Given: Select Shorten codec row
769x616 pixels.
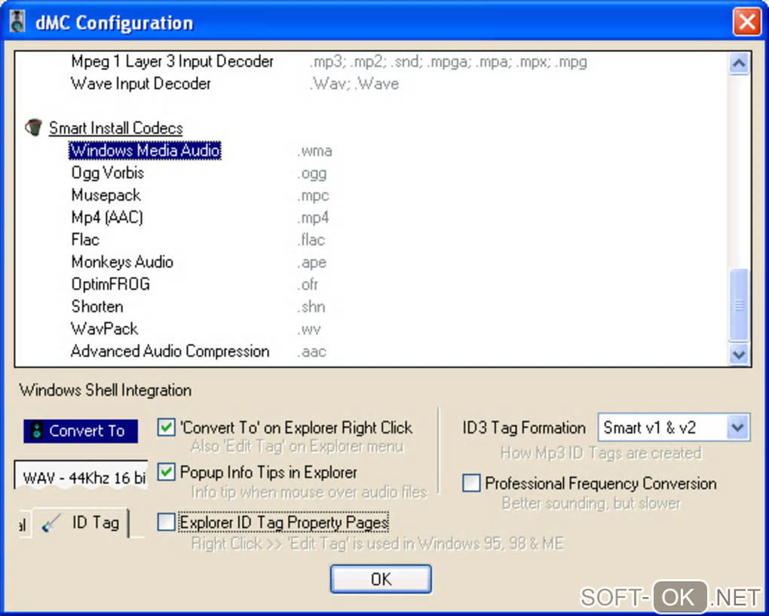Looking at the screenshot, I should point(97,307).
